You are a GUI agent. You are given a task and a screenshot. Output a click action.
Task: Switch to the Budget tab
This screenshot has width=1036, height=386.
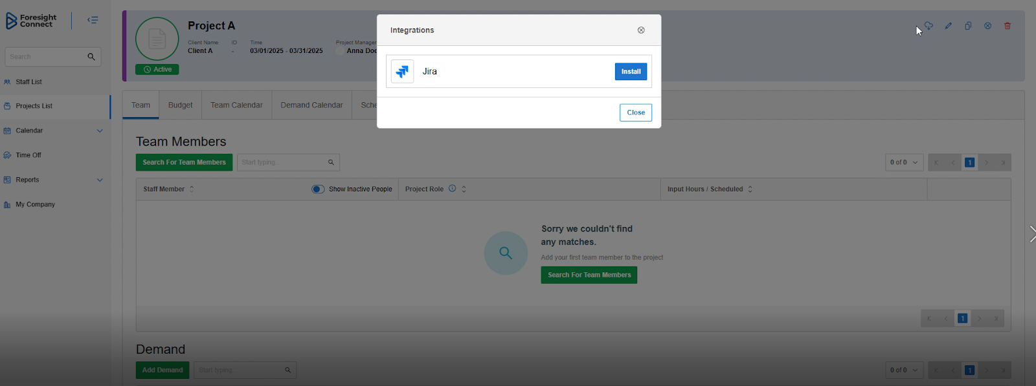180,105
